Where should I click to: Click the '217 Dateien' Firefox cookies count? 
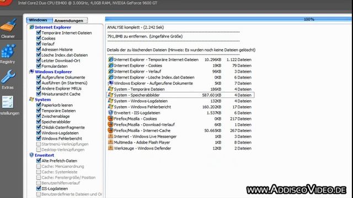[x=240, y=119]
